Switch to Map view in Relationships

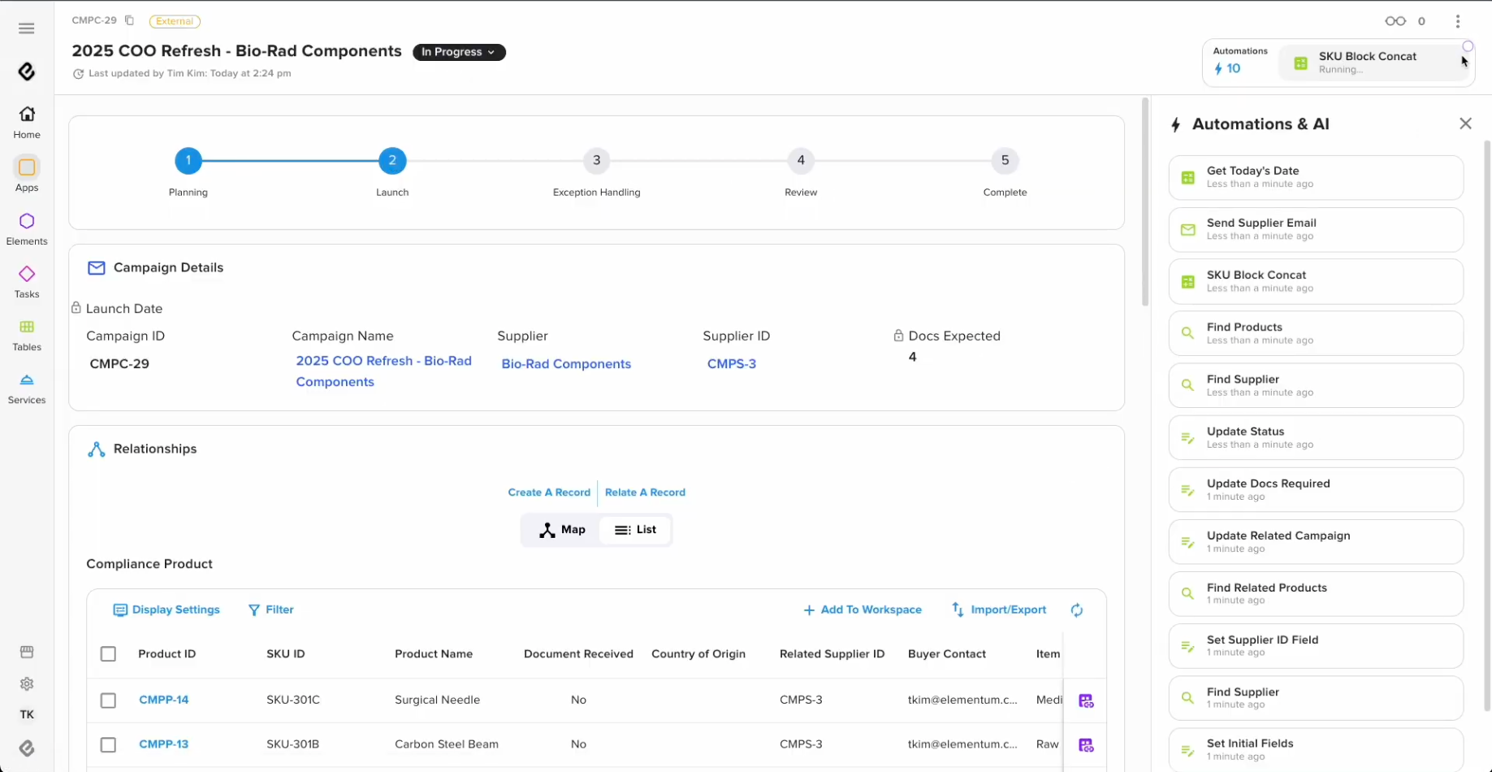pos(561,530)
